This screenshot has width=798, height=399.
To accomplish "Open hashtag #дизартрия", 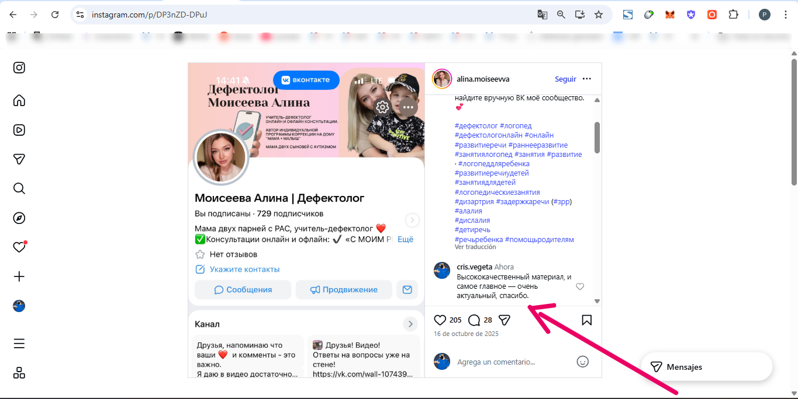I will (x=474, y=202).
